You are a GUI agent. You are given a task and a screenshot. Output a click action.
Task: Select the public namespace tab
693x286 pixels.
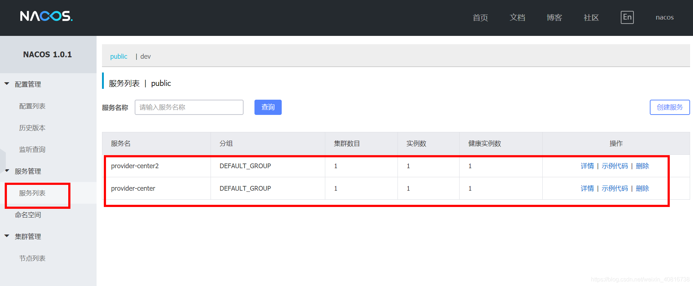(x=119, y=57)
